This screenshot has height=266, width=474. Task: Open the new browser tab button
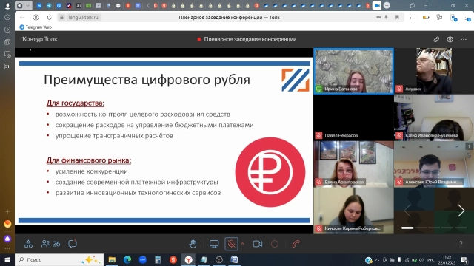(x=387, y=5)
